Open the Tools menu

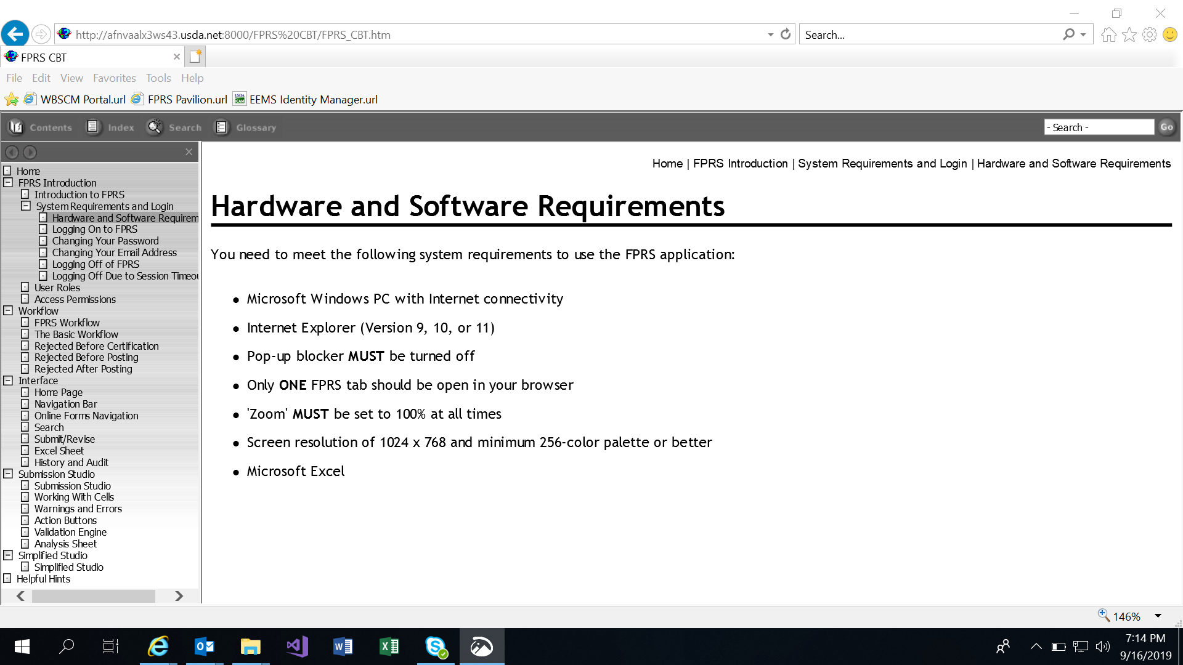pos(158,78)
